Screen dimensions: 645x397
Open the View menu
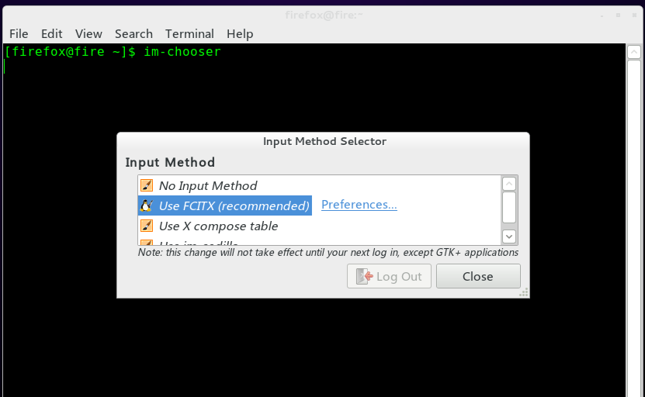(x=88, y=33)
